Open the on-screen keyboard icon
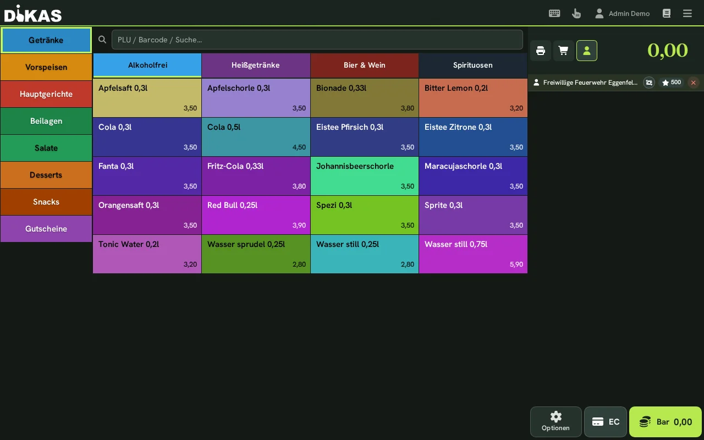 coord(554,13)
